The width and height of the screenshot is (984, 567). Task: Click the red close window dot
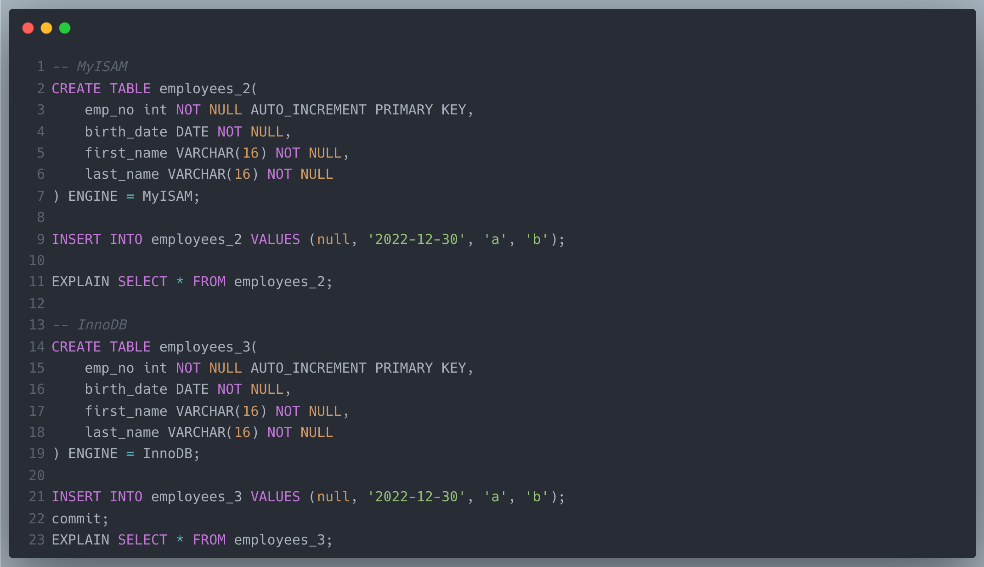click(28, 28)
